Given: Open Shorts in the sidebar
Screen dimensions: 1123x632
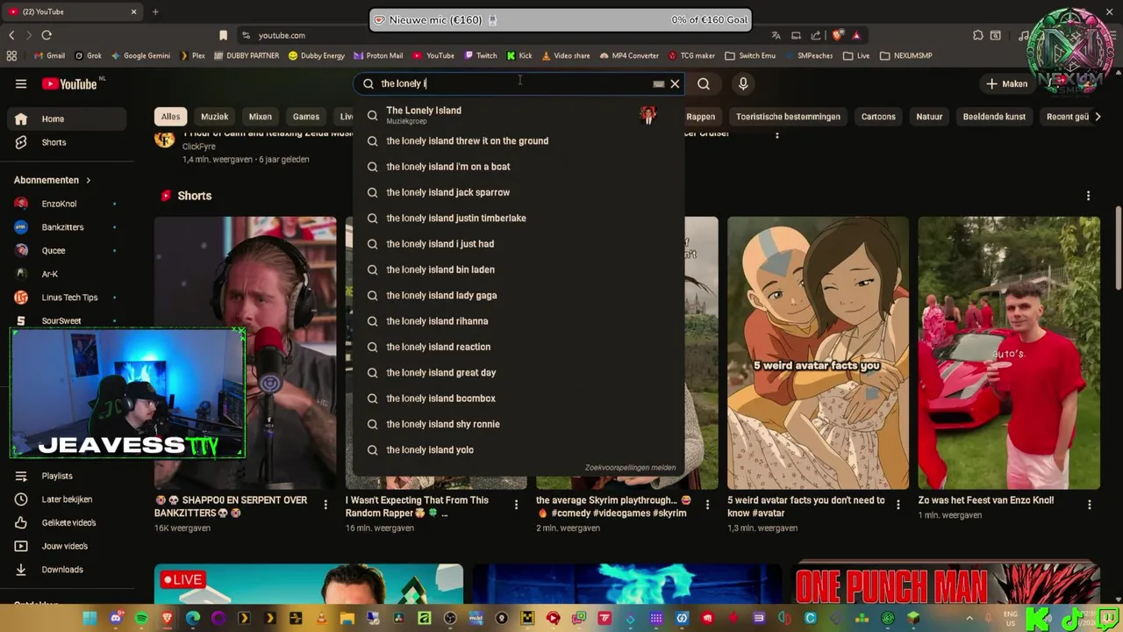Looking at the screenshot, I should click(68, 142).
